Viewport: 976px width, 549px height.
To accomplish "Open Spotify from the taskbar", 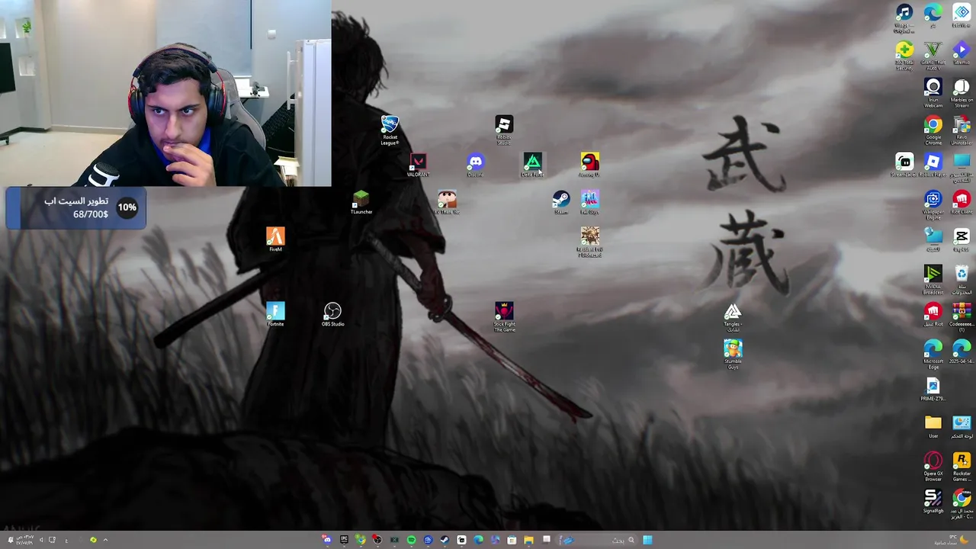I will (411, 540).
